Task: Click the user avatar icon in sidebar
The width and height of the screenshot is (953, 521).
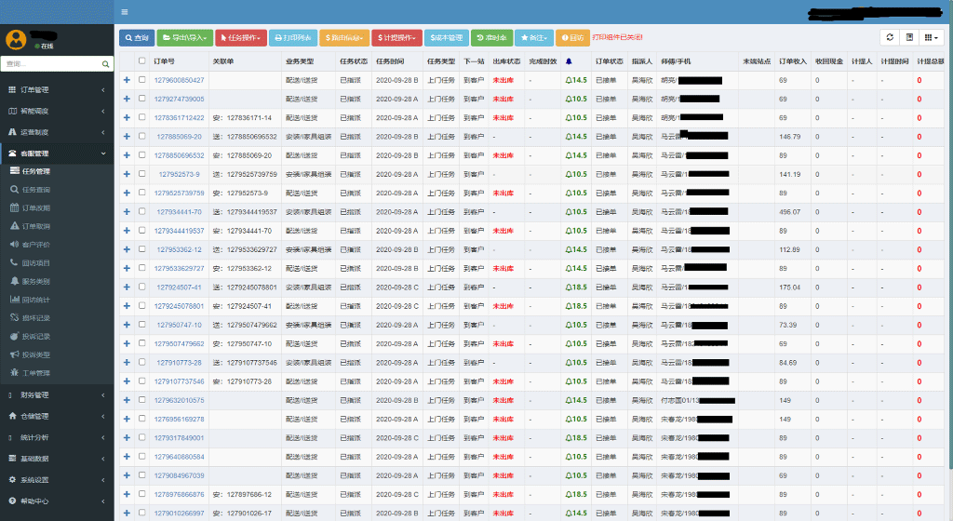Action: pyautogui.click(x=16, y=39)
